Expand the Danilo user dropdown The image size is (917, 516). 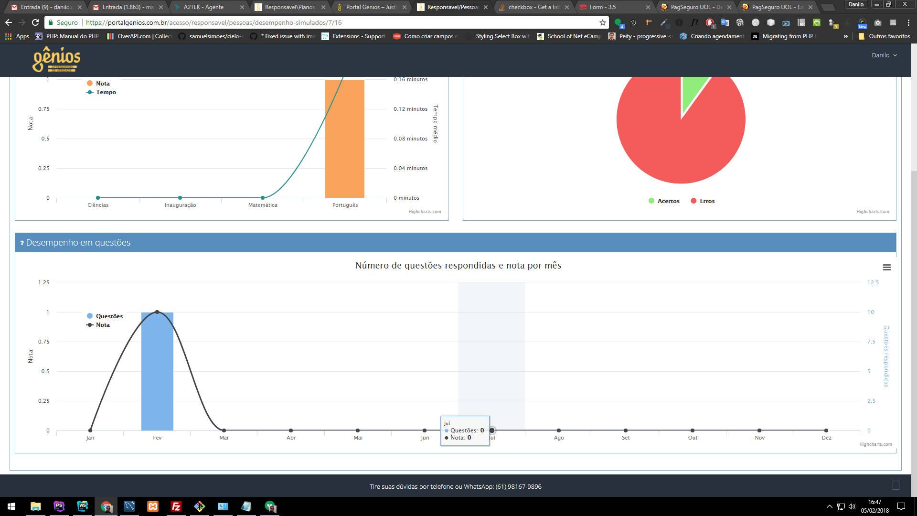pyautogui.click(x=884, y=55)
